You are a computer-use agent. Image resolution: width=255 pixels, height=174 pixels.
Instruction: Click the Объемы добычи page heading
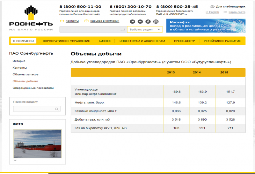96,54
